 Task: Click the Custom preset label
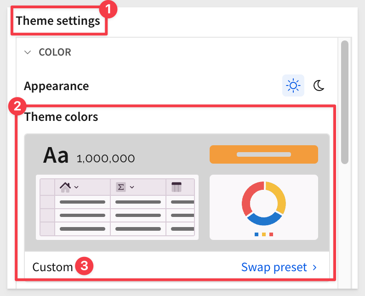52,267
